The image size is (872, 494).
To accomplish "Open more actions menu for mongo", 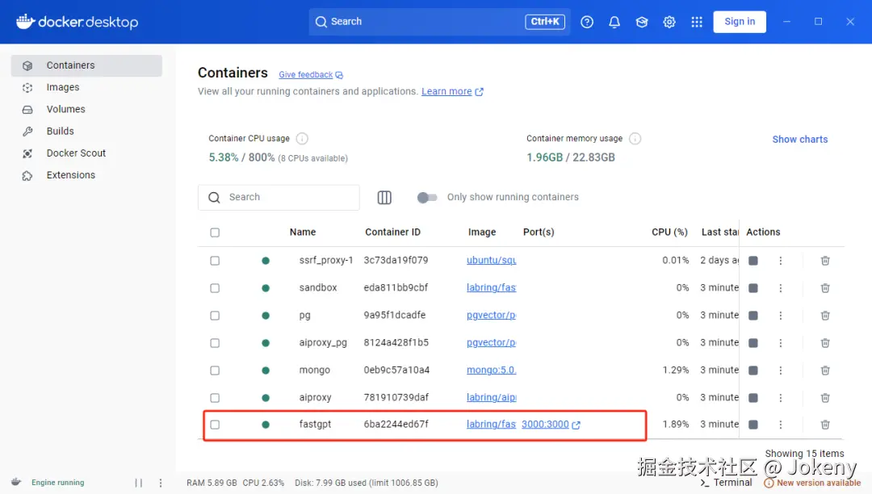I will 780,370.
